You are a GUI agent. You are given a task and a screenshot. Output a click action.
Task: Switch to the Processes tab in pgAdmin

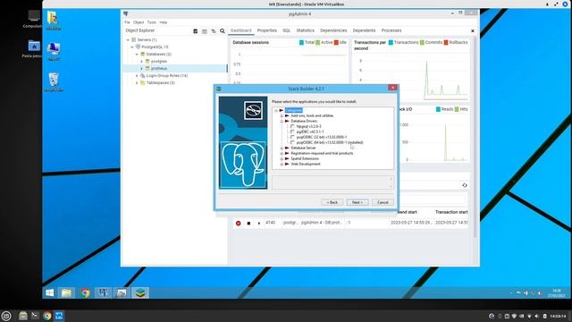coord(391,30)
